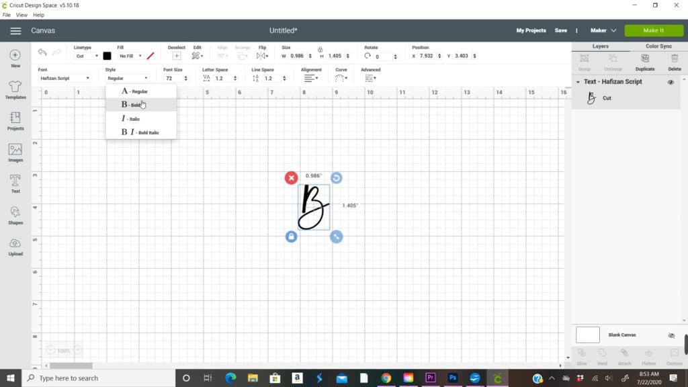The width and height of the screenshot is (688, 387).
Task: Choose Bold style option
Action: tap(141, 105)
